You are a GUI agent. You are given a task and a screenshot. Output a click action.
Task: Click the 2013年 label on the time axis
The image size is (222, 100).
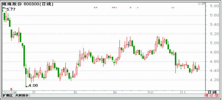pos(10,92)
